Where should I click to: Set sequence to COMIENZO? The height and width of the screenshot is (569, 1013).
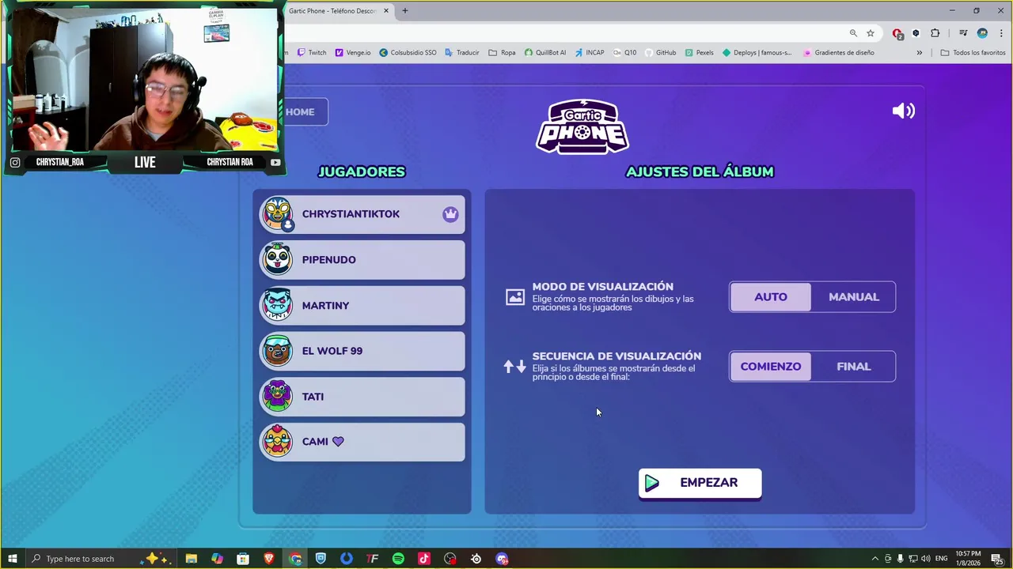coord(771,367)
